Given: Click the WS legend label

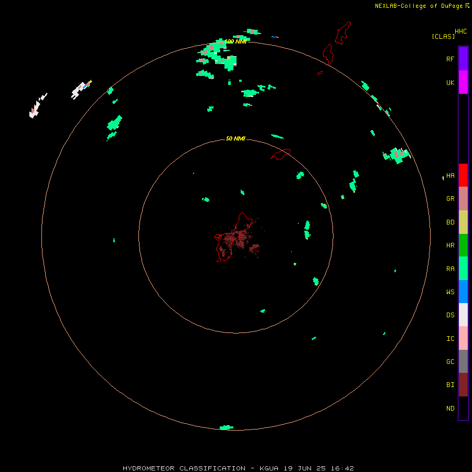Looking at the screenshot, I should [450, 292].
